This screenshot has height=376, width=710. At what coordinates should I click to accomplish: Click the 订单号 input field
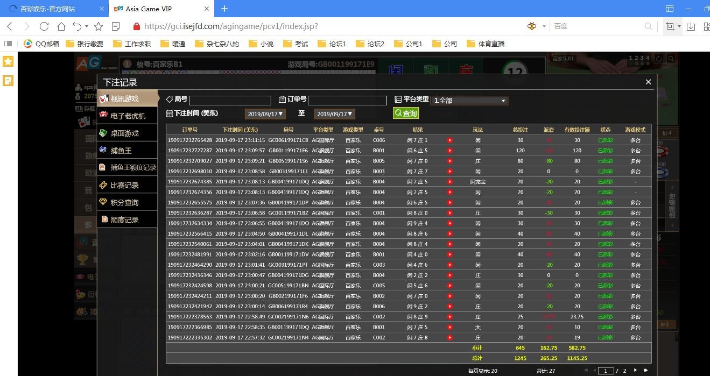pos(347,101)
